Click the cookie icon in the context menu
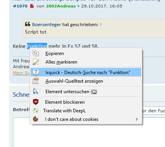The height and width of the screenshot is (147, 165). (36, 119)
